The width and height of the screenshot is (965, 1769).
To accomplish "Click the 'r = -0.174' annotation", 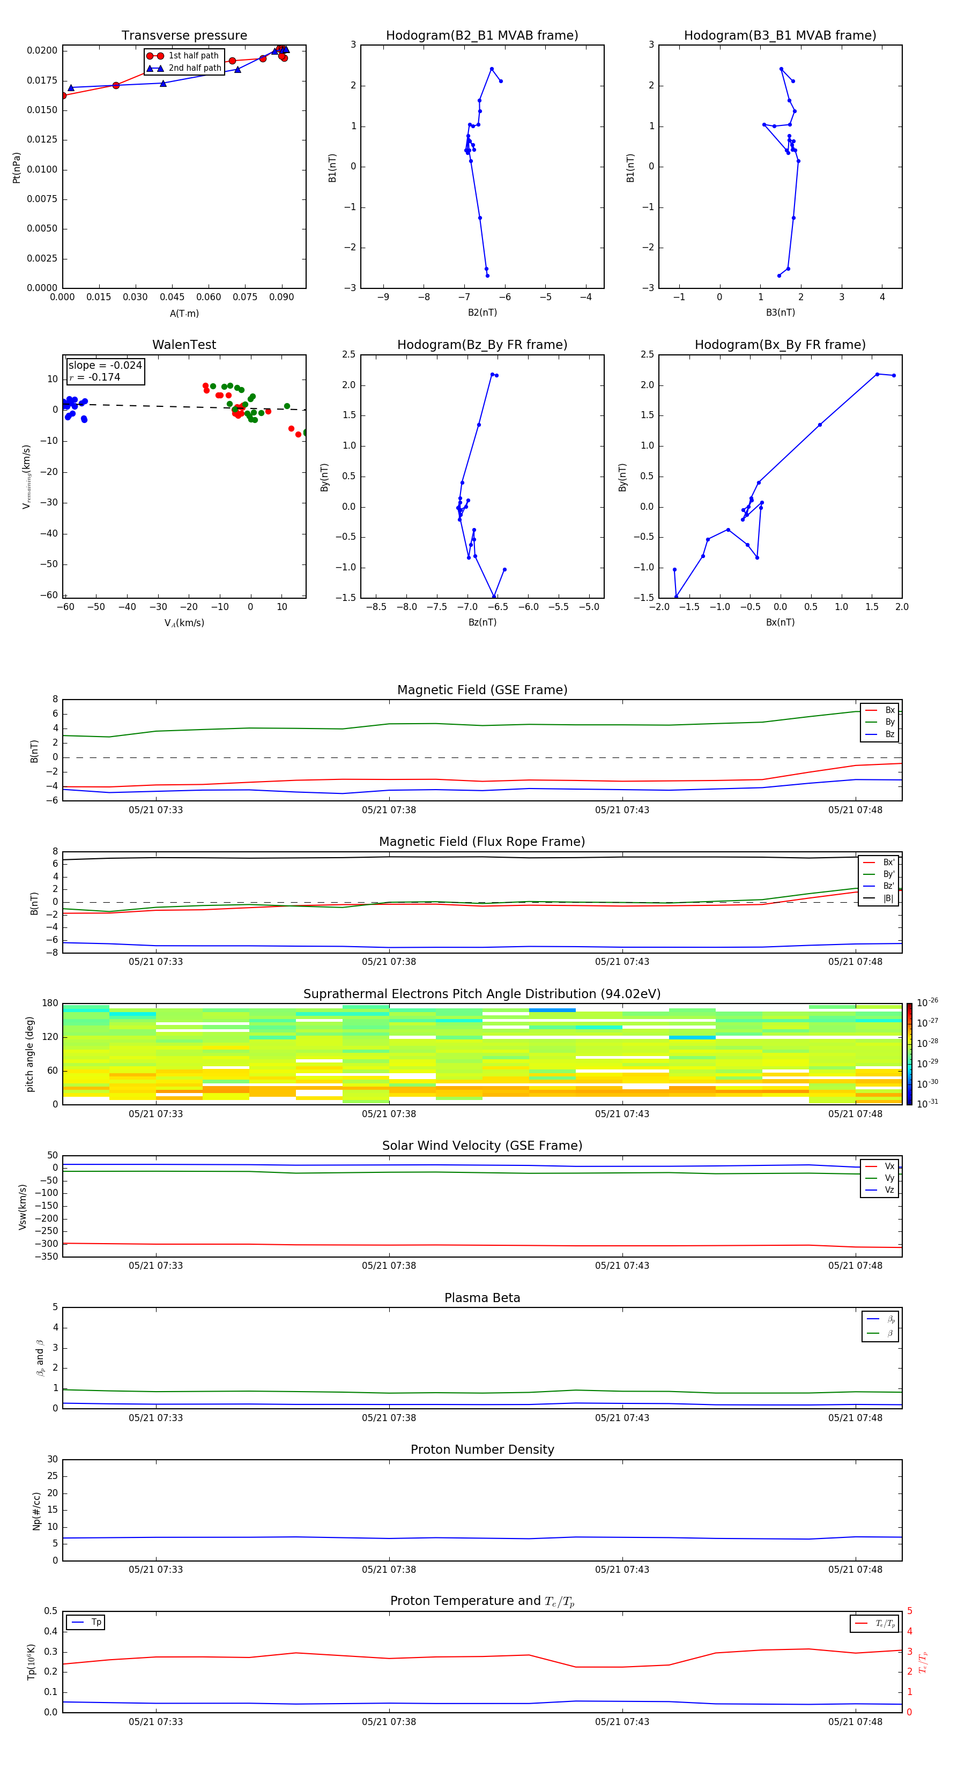I will coord(95,377).
